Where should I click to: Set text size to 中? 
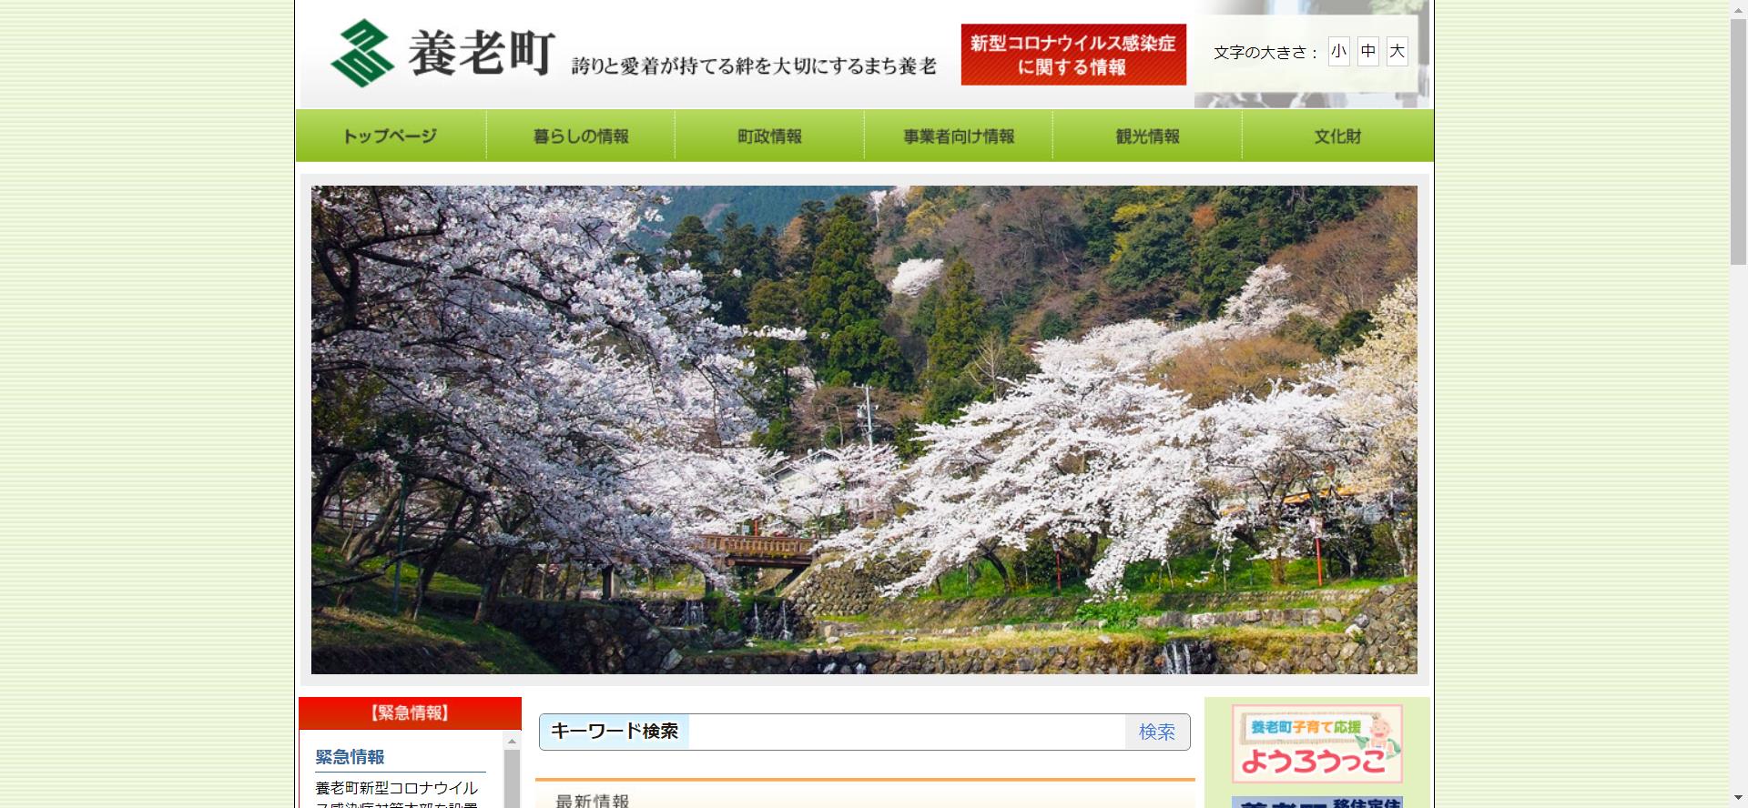(x=1367, y=52)
